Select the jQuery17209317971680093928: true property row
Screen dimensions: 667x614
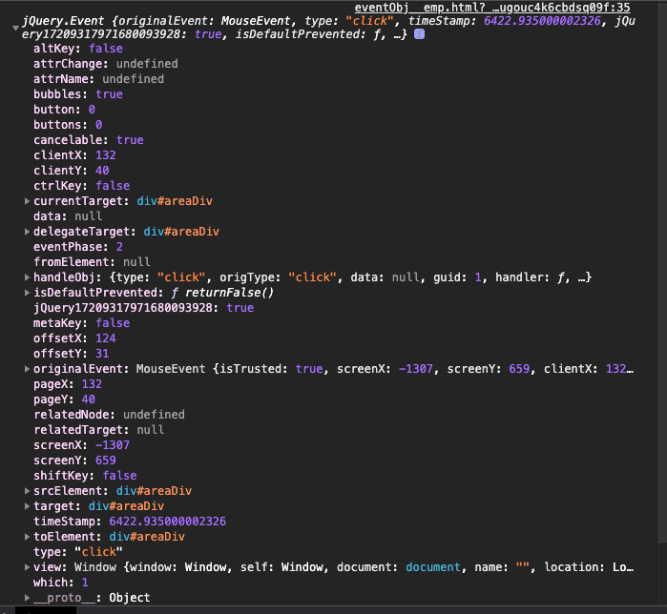[x=144, y=308]
